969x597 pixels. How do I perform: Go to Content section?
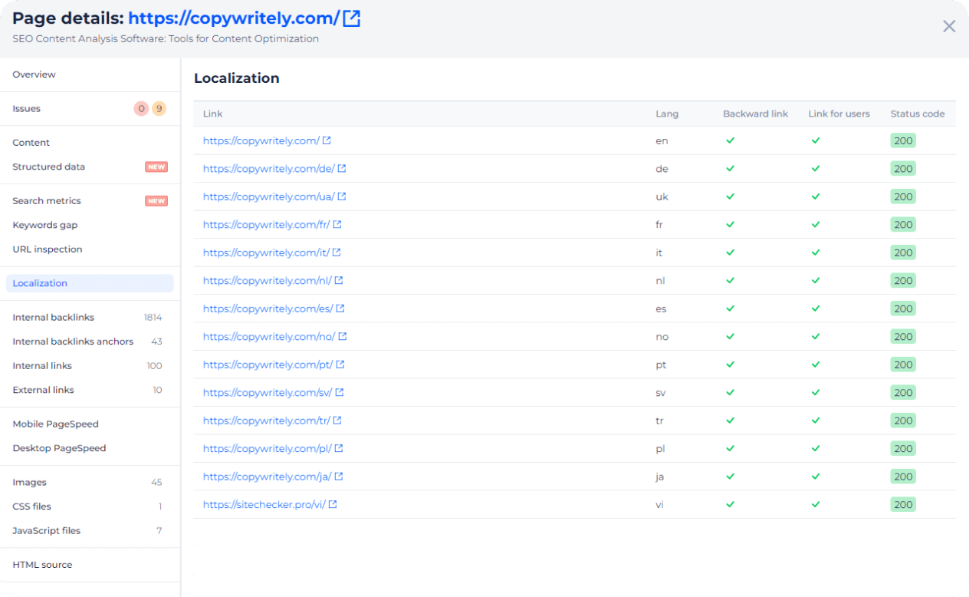tap(31, 143)
